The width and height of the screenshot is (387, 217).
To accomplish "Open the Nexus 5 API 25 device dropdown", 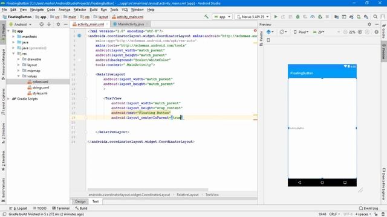I will point(253,17).
